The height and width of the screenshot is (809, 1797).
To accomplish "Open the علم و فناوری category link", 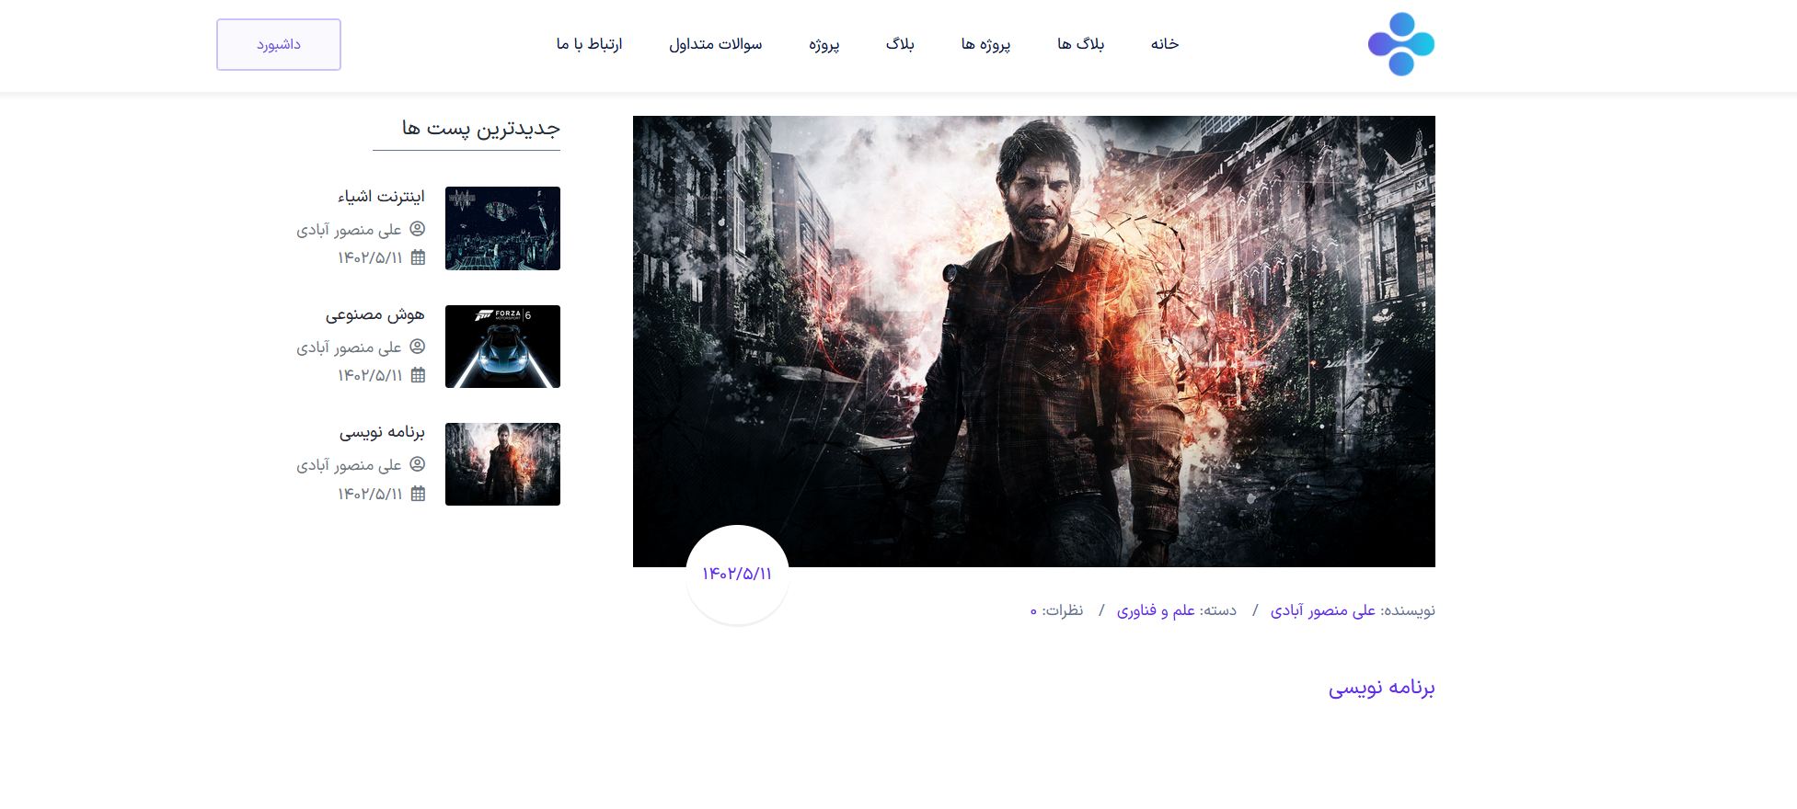I will (1156, 610).
